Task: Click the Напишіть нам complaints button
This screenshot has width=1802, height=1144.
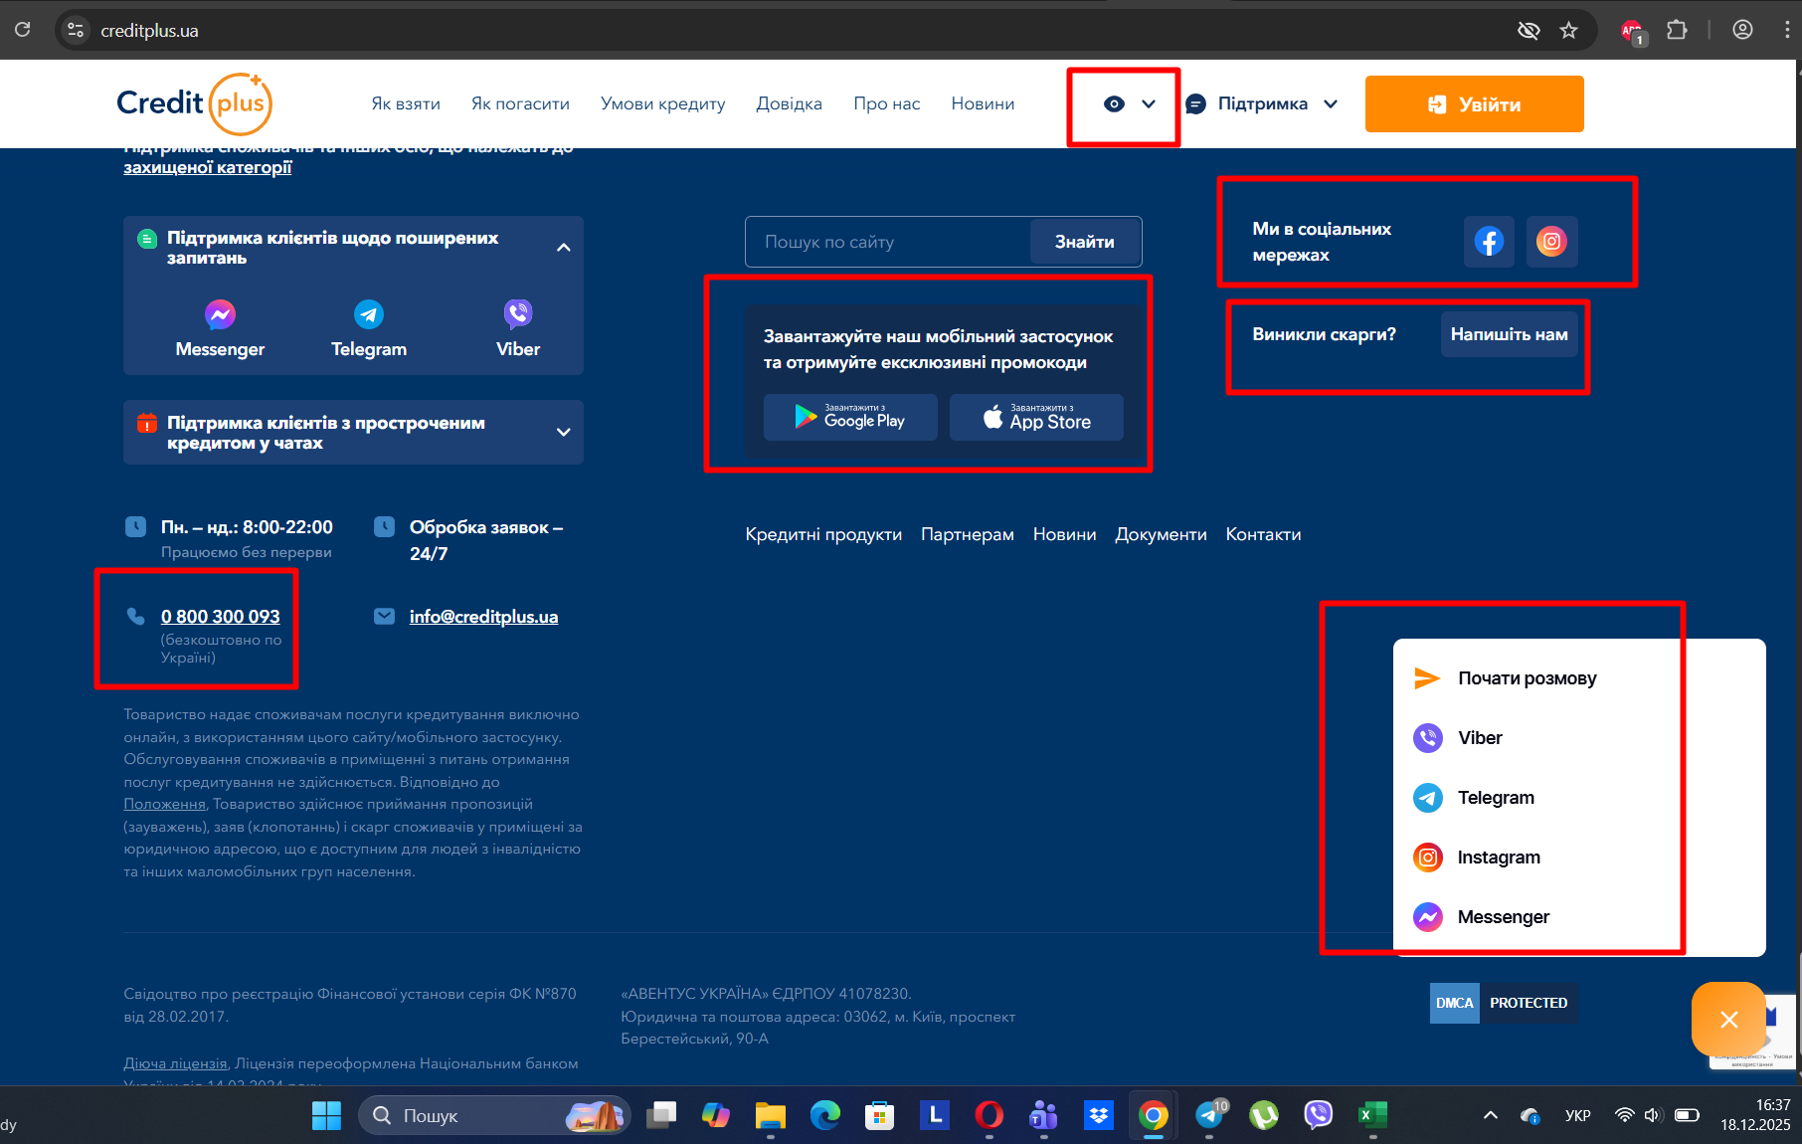Action: tap(1509, 334)
